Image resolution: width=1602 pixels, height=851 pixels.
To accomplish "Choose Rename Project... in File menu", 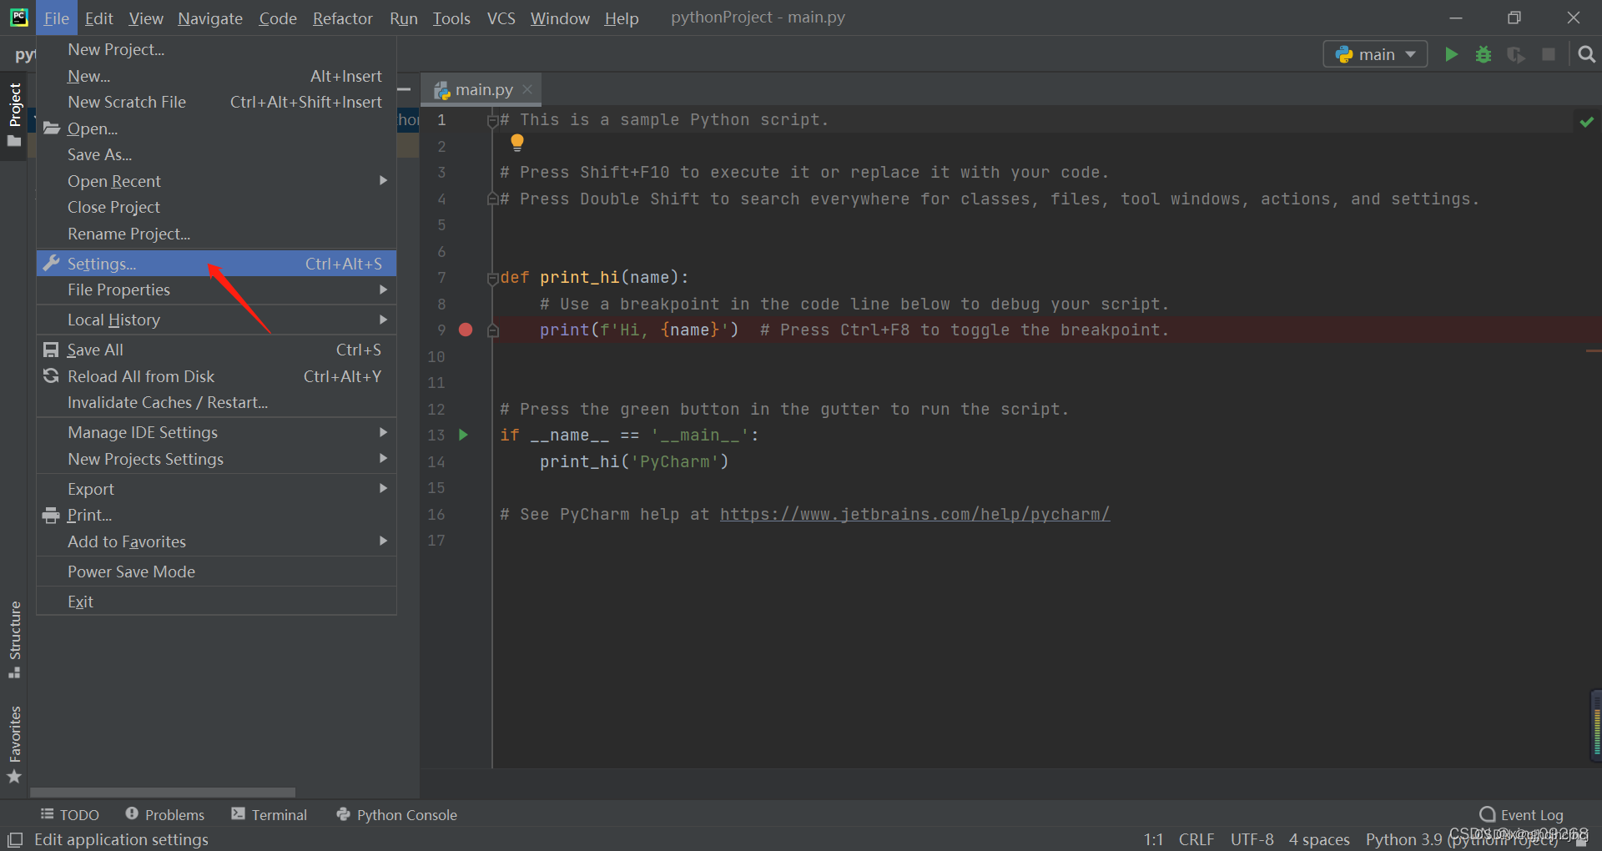I will coord(216,234).
